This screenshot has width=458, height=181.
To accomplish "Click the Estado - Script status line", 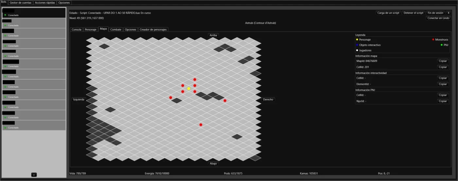I will coord(110,13).
